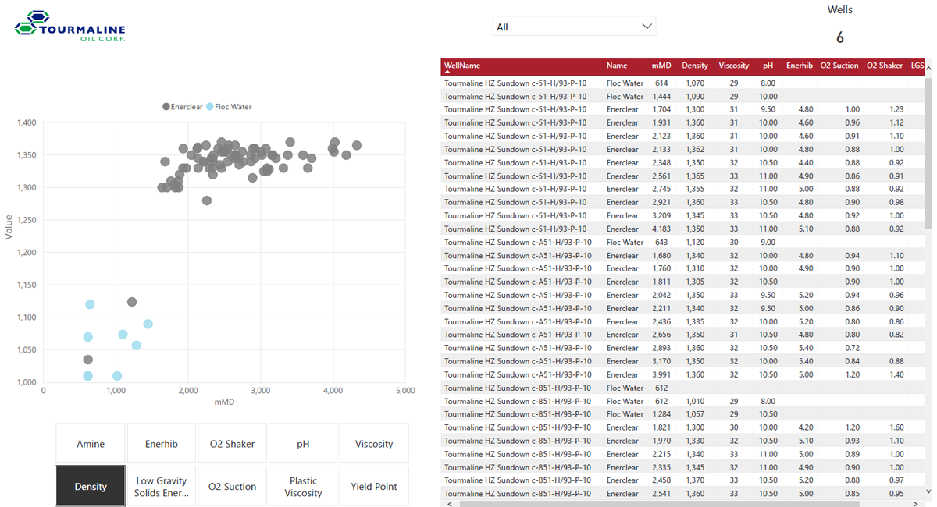Click the Enerclear legend marker

tap(166, 107)
